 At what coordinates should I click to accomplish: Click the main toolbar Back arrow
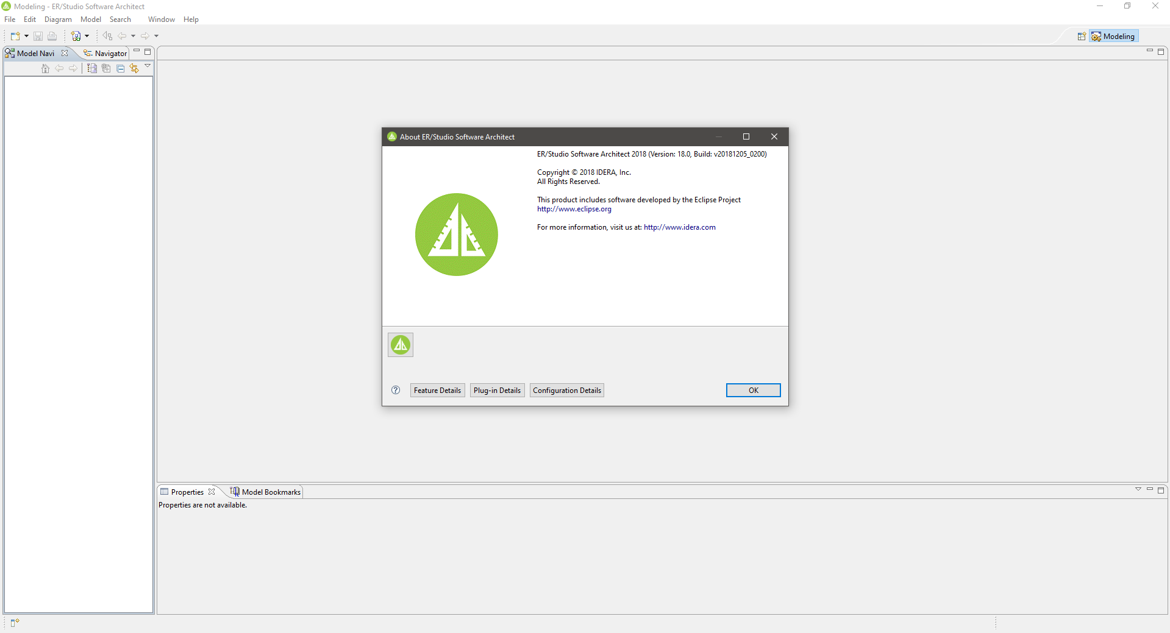coord(123,36)
